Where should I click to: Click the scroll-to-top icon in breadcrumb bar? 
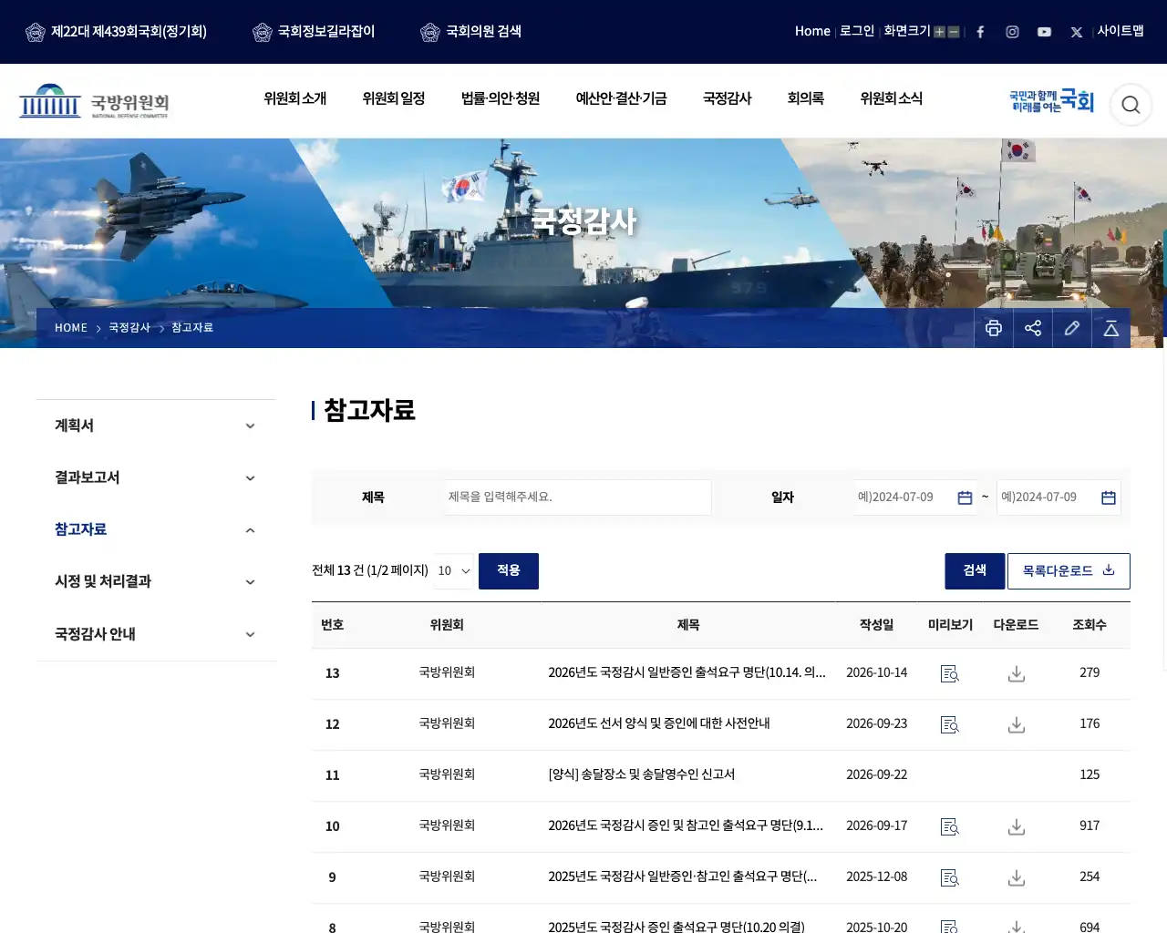coord(1111,328)
